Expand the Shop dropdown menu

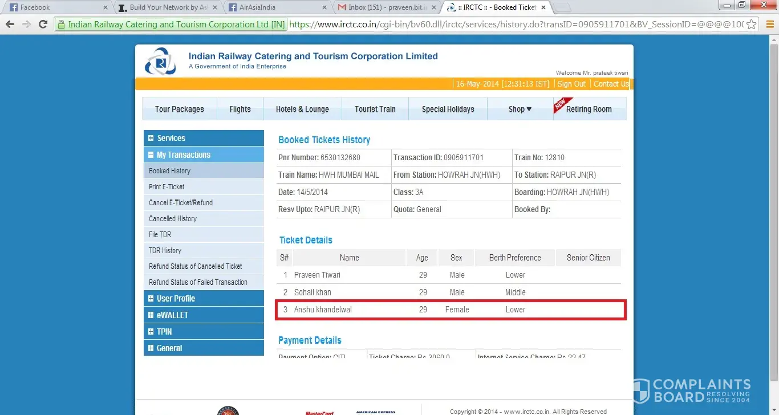[x=520, y=109]
